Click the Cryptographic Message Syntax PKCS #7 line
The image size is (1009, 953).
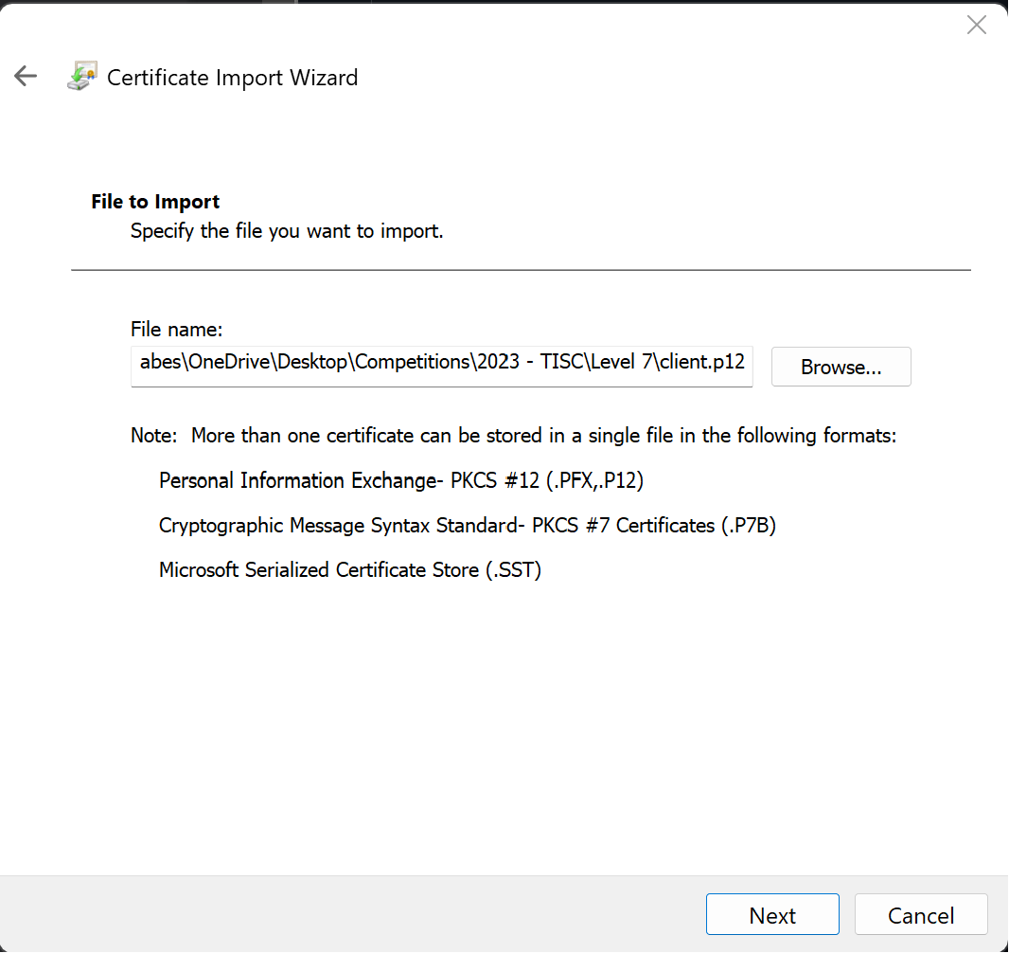pos(467,525)
